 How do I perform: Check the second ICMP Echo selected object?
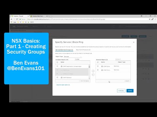(x=98, y=70)
